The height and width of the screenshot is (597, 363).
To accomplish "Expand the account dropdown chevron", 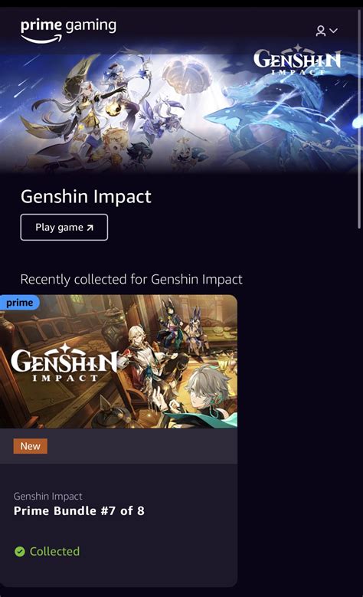I will coord(334,31).
